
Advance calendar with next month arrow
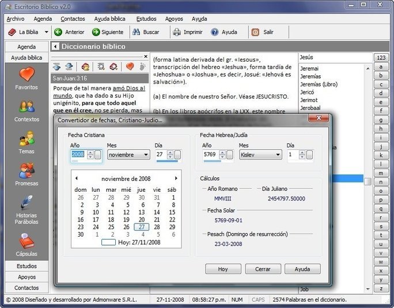[176, 178]
